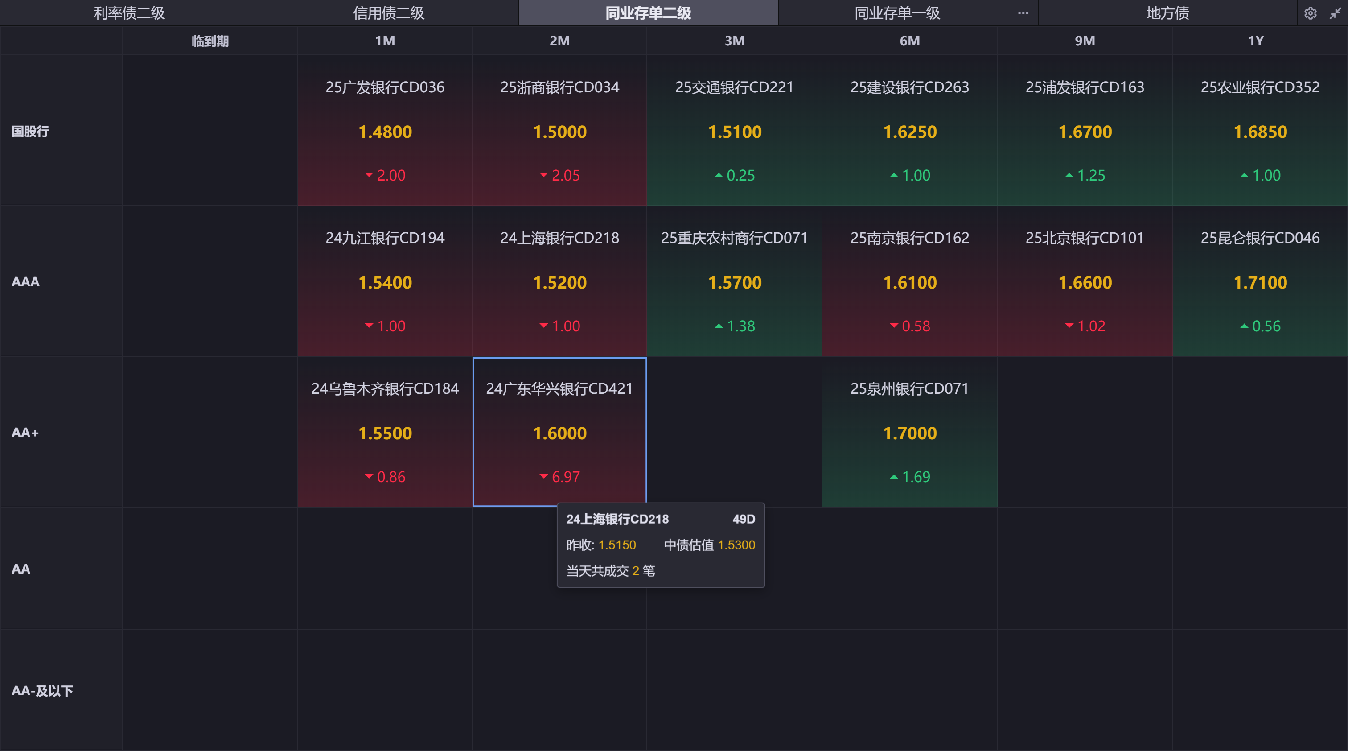This screenshot has width=1348, height=751.
Task: Click the 国股行 row label
Action: point(30,132)
